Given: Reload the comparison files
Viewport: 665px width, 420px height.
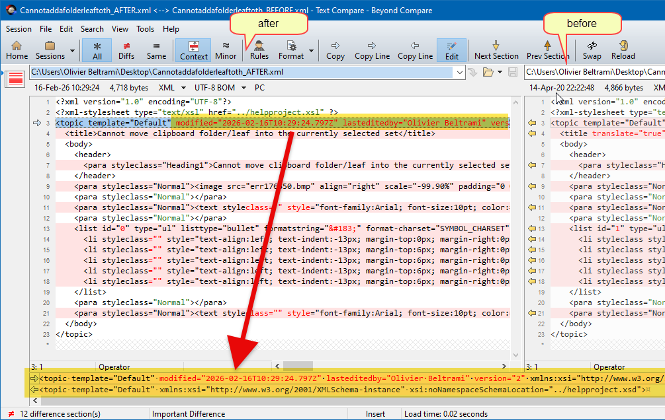Looking at the screenshot, I should point(623,46).
